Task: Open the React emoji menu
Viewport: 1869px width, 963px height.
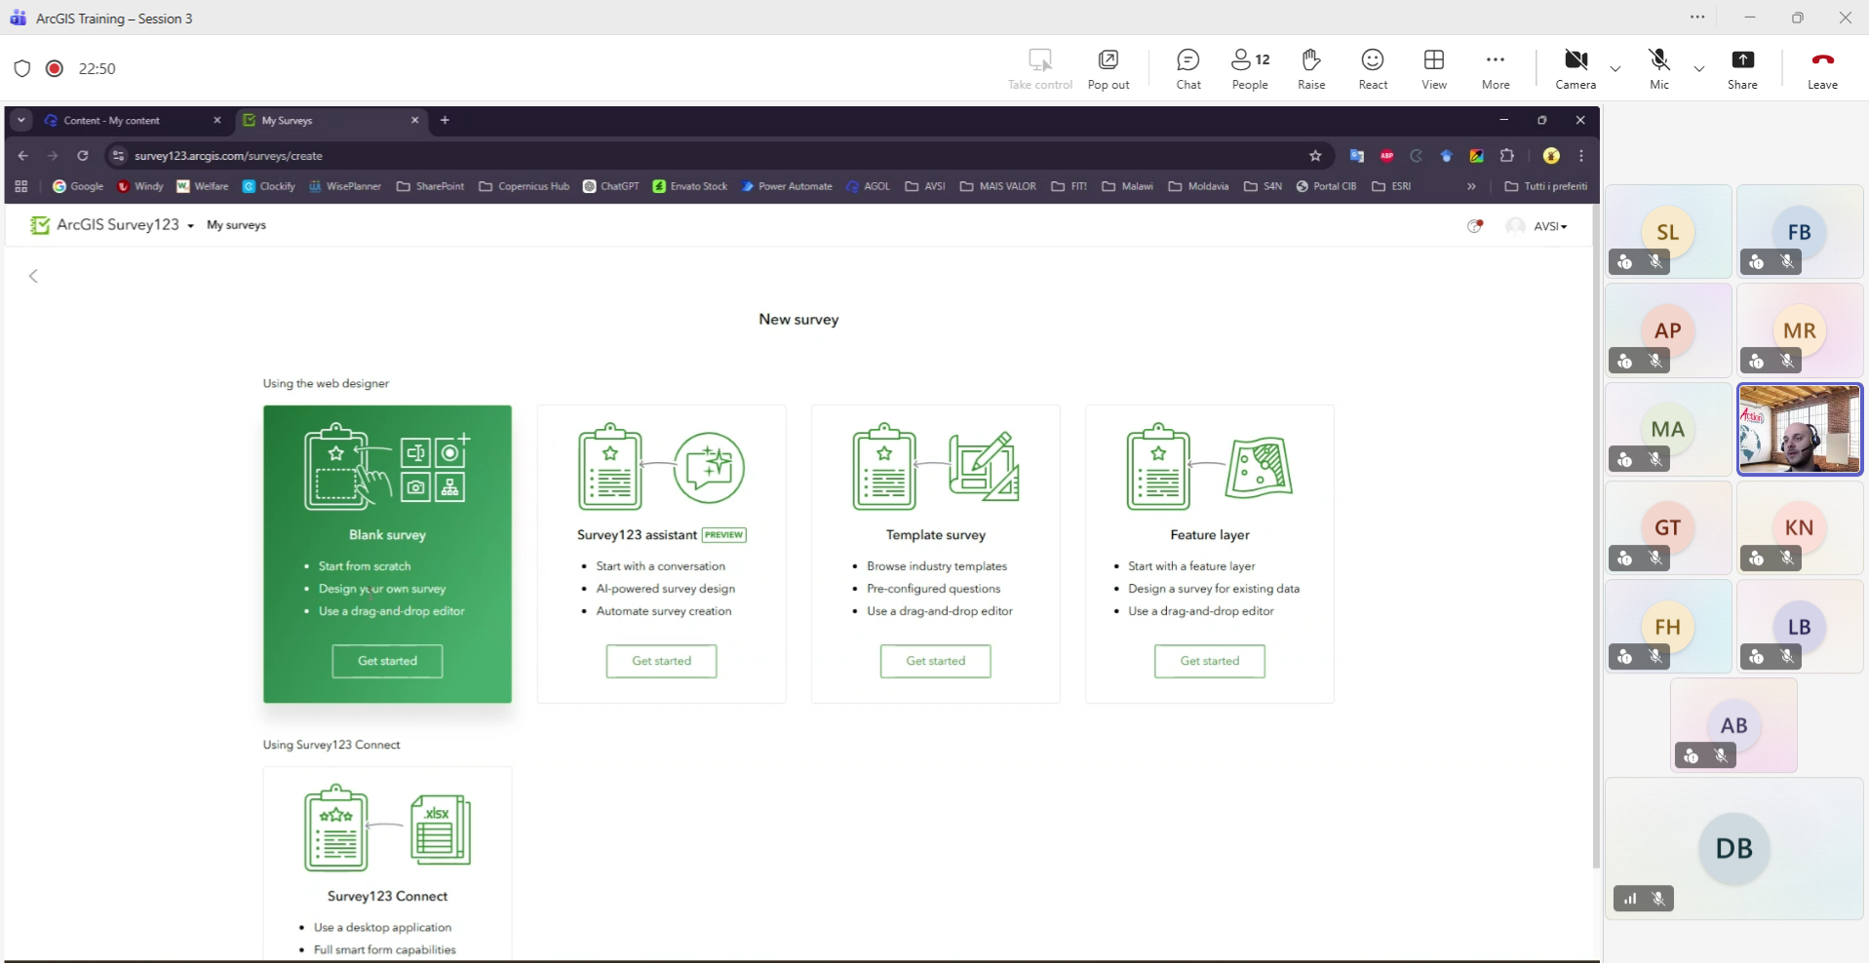Action: [x=1373, y=68]
